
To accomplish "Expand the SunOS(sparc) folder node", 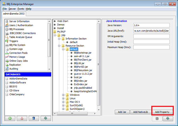I will click(x=63, y=109).
